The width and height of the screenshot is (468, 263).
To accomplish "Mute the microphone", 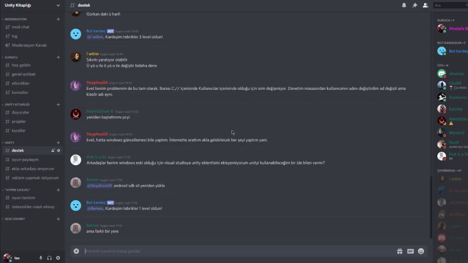I will (x=41, y=258).
